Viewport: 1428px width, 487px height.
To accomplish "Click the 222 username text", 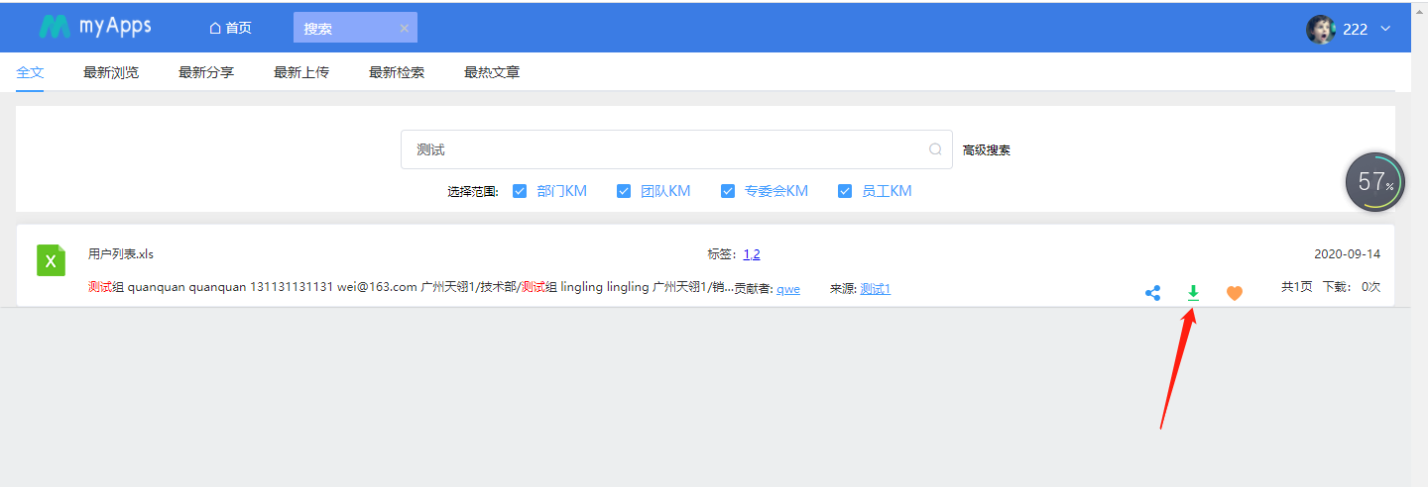I will point(1356,29).
